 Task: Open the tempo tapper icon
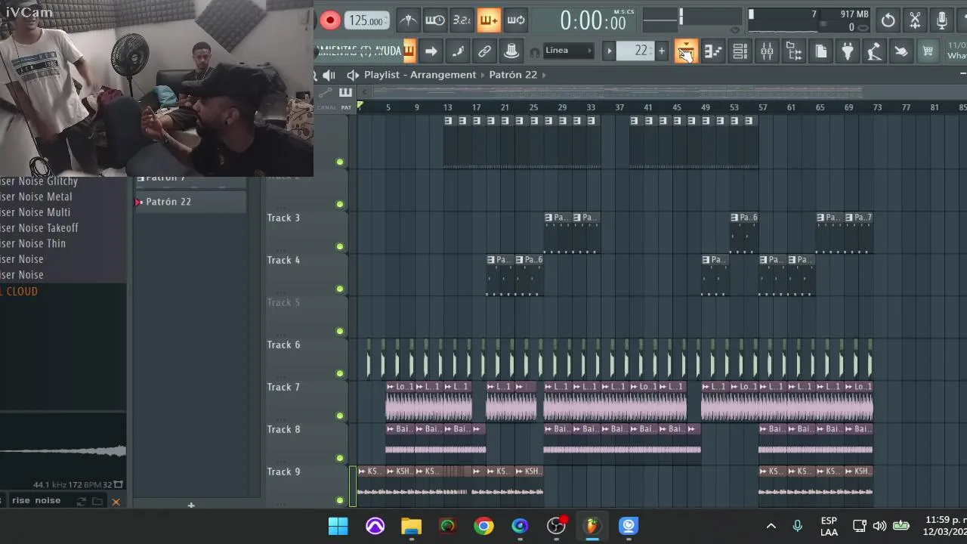pyautogui.click(x=874, y=51)
